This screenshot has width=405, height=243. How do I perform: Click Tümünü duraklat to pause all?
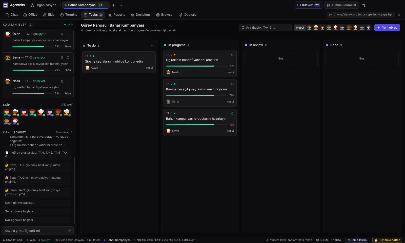point(341,5)
